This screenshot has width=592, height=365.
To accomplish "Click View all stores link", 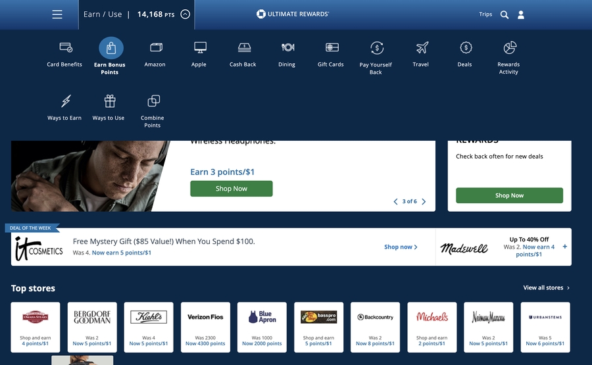I will coord(546,288).
